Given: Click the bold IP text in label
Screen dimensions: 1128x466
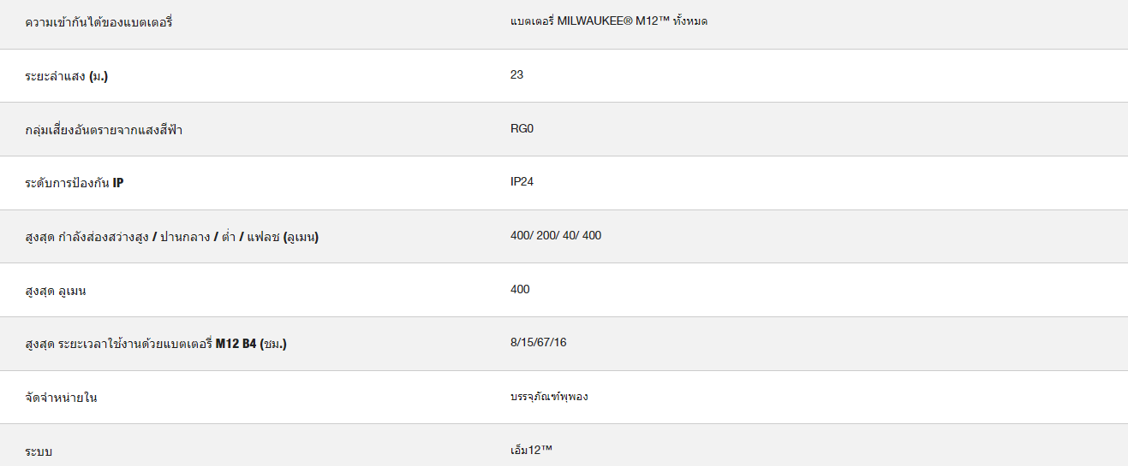Looking at the screenshot, I should click(118, 183).
